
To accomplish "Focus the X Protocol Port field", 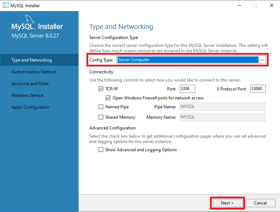I will pyautogui.click(x=257, y=89).
